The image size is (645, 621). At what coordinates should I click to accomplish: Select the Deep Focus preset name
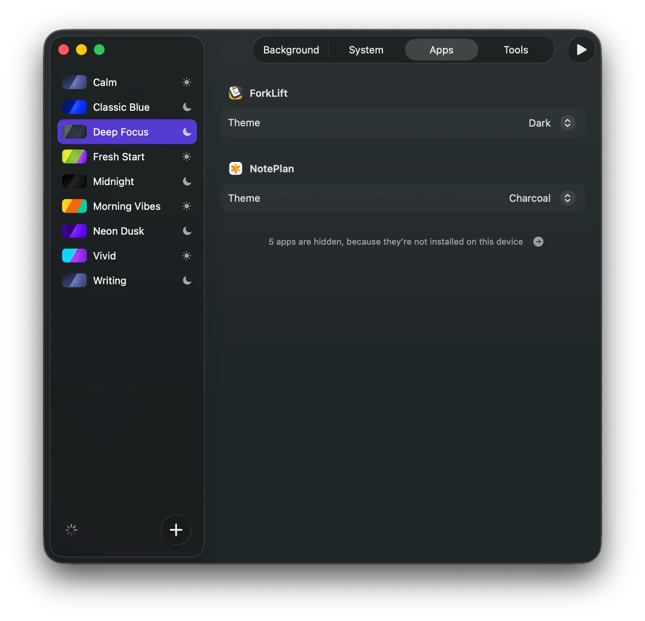pos(120,132)
